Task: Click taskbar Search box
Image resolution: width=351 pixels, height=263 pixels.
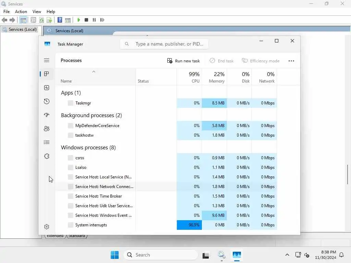Action: 160,255
